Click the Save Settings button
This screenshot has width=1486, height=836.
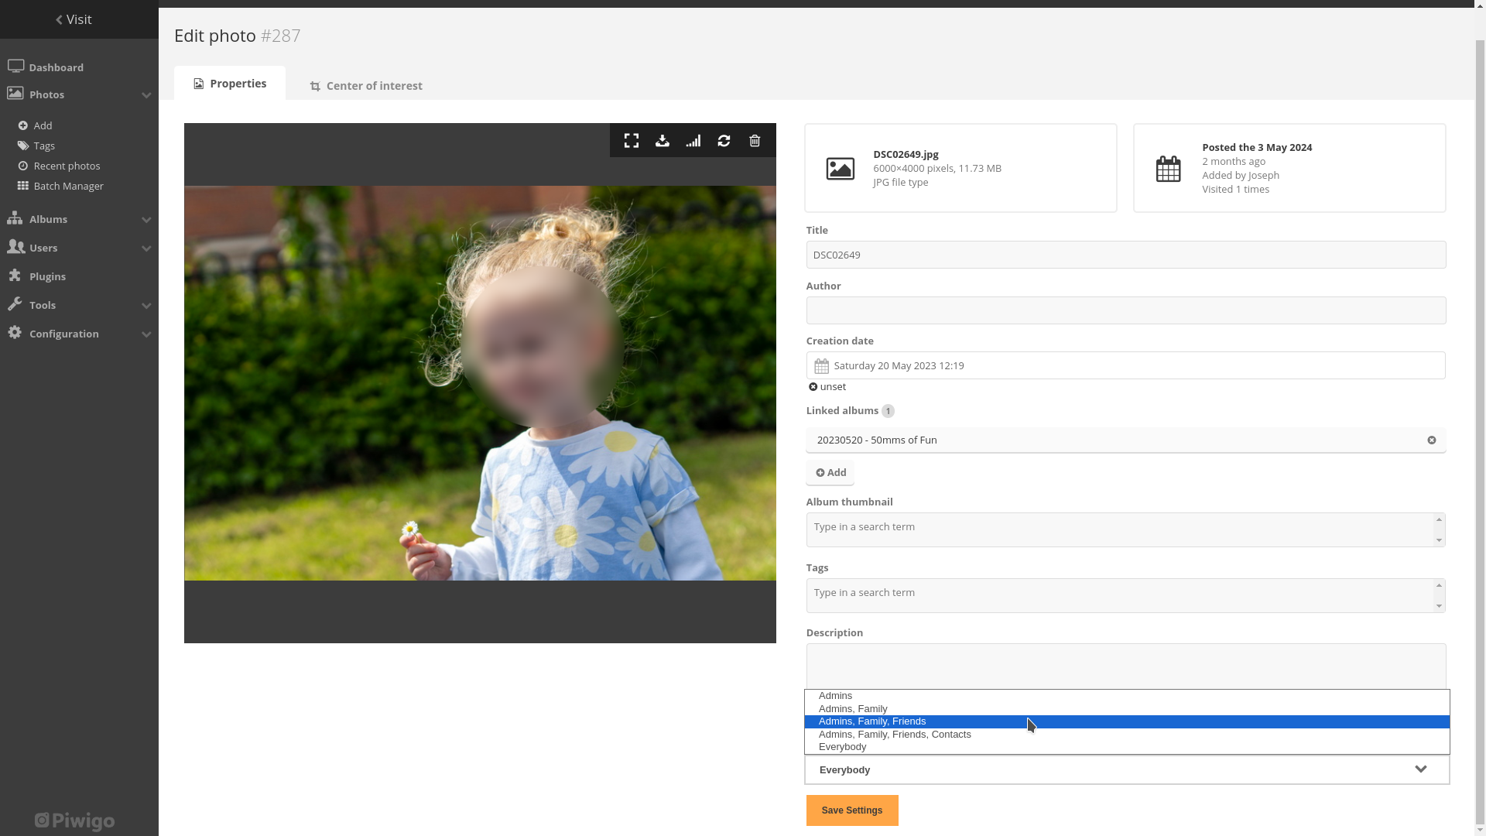852,810
